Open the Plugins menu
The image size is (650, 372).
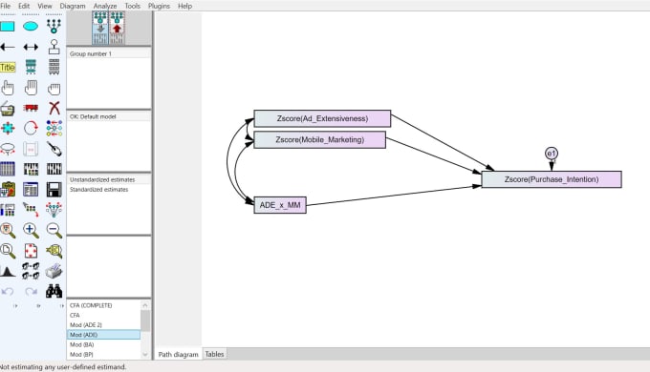[x=160, y=6]
